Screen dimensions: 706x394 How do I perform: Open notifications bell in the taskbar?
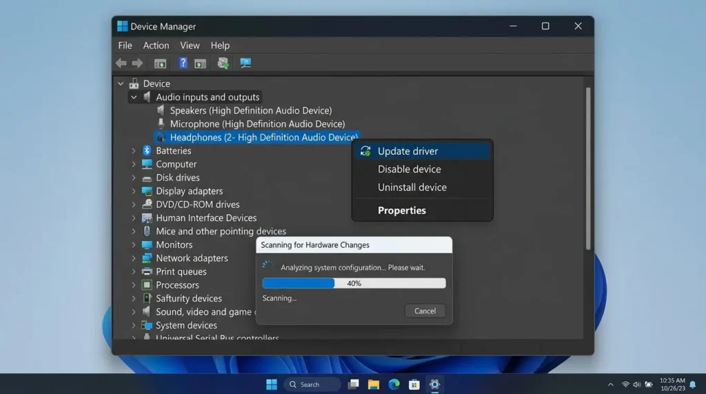tap(693, 384)
